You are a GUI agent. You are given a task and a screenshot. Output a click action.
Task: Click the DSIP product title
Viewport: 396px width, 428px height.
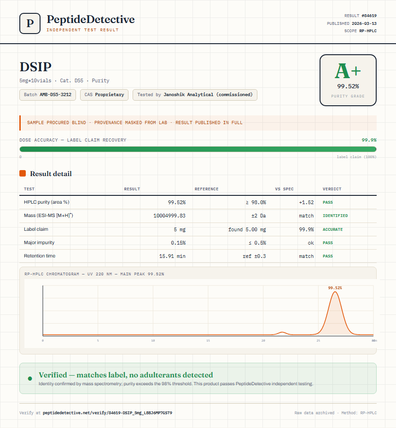point(35,67)
